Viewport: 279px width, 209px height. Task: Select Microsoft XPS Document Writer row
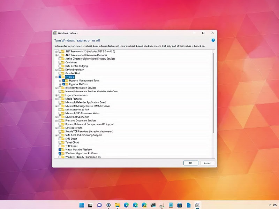(x=82, y=113)
